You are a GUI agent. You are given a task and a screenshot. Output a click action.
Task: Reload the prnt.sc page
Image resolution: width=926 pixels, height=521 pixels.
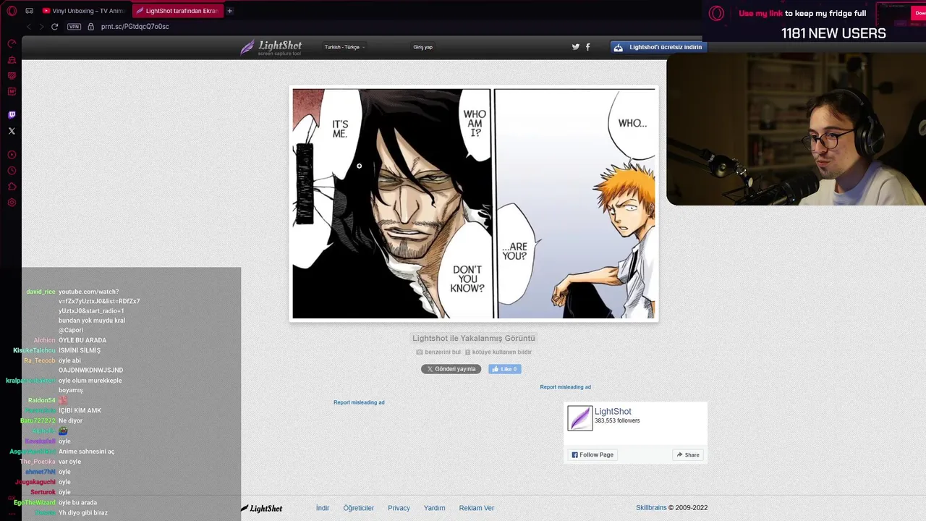54,27
